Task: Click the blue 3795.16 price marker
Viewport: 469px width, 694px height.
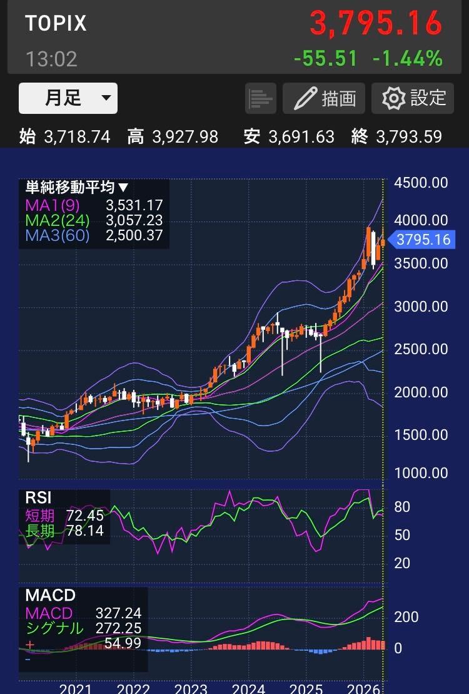Action: coord(420,240)
